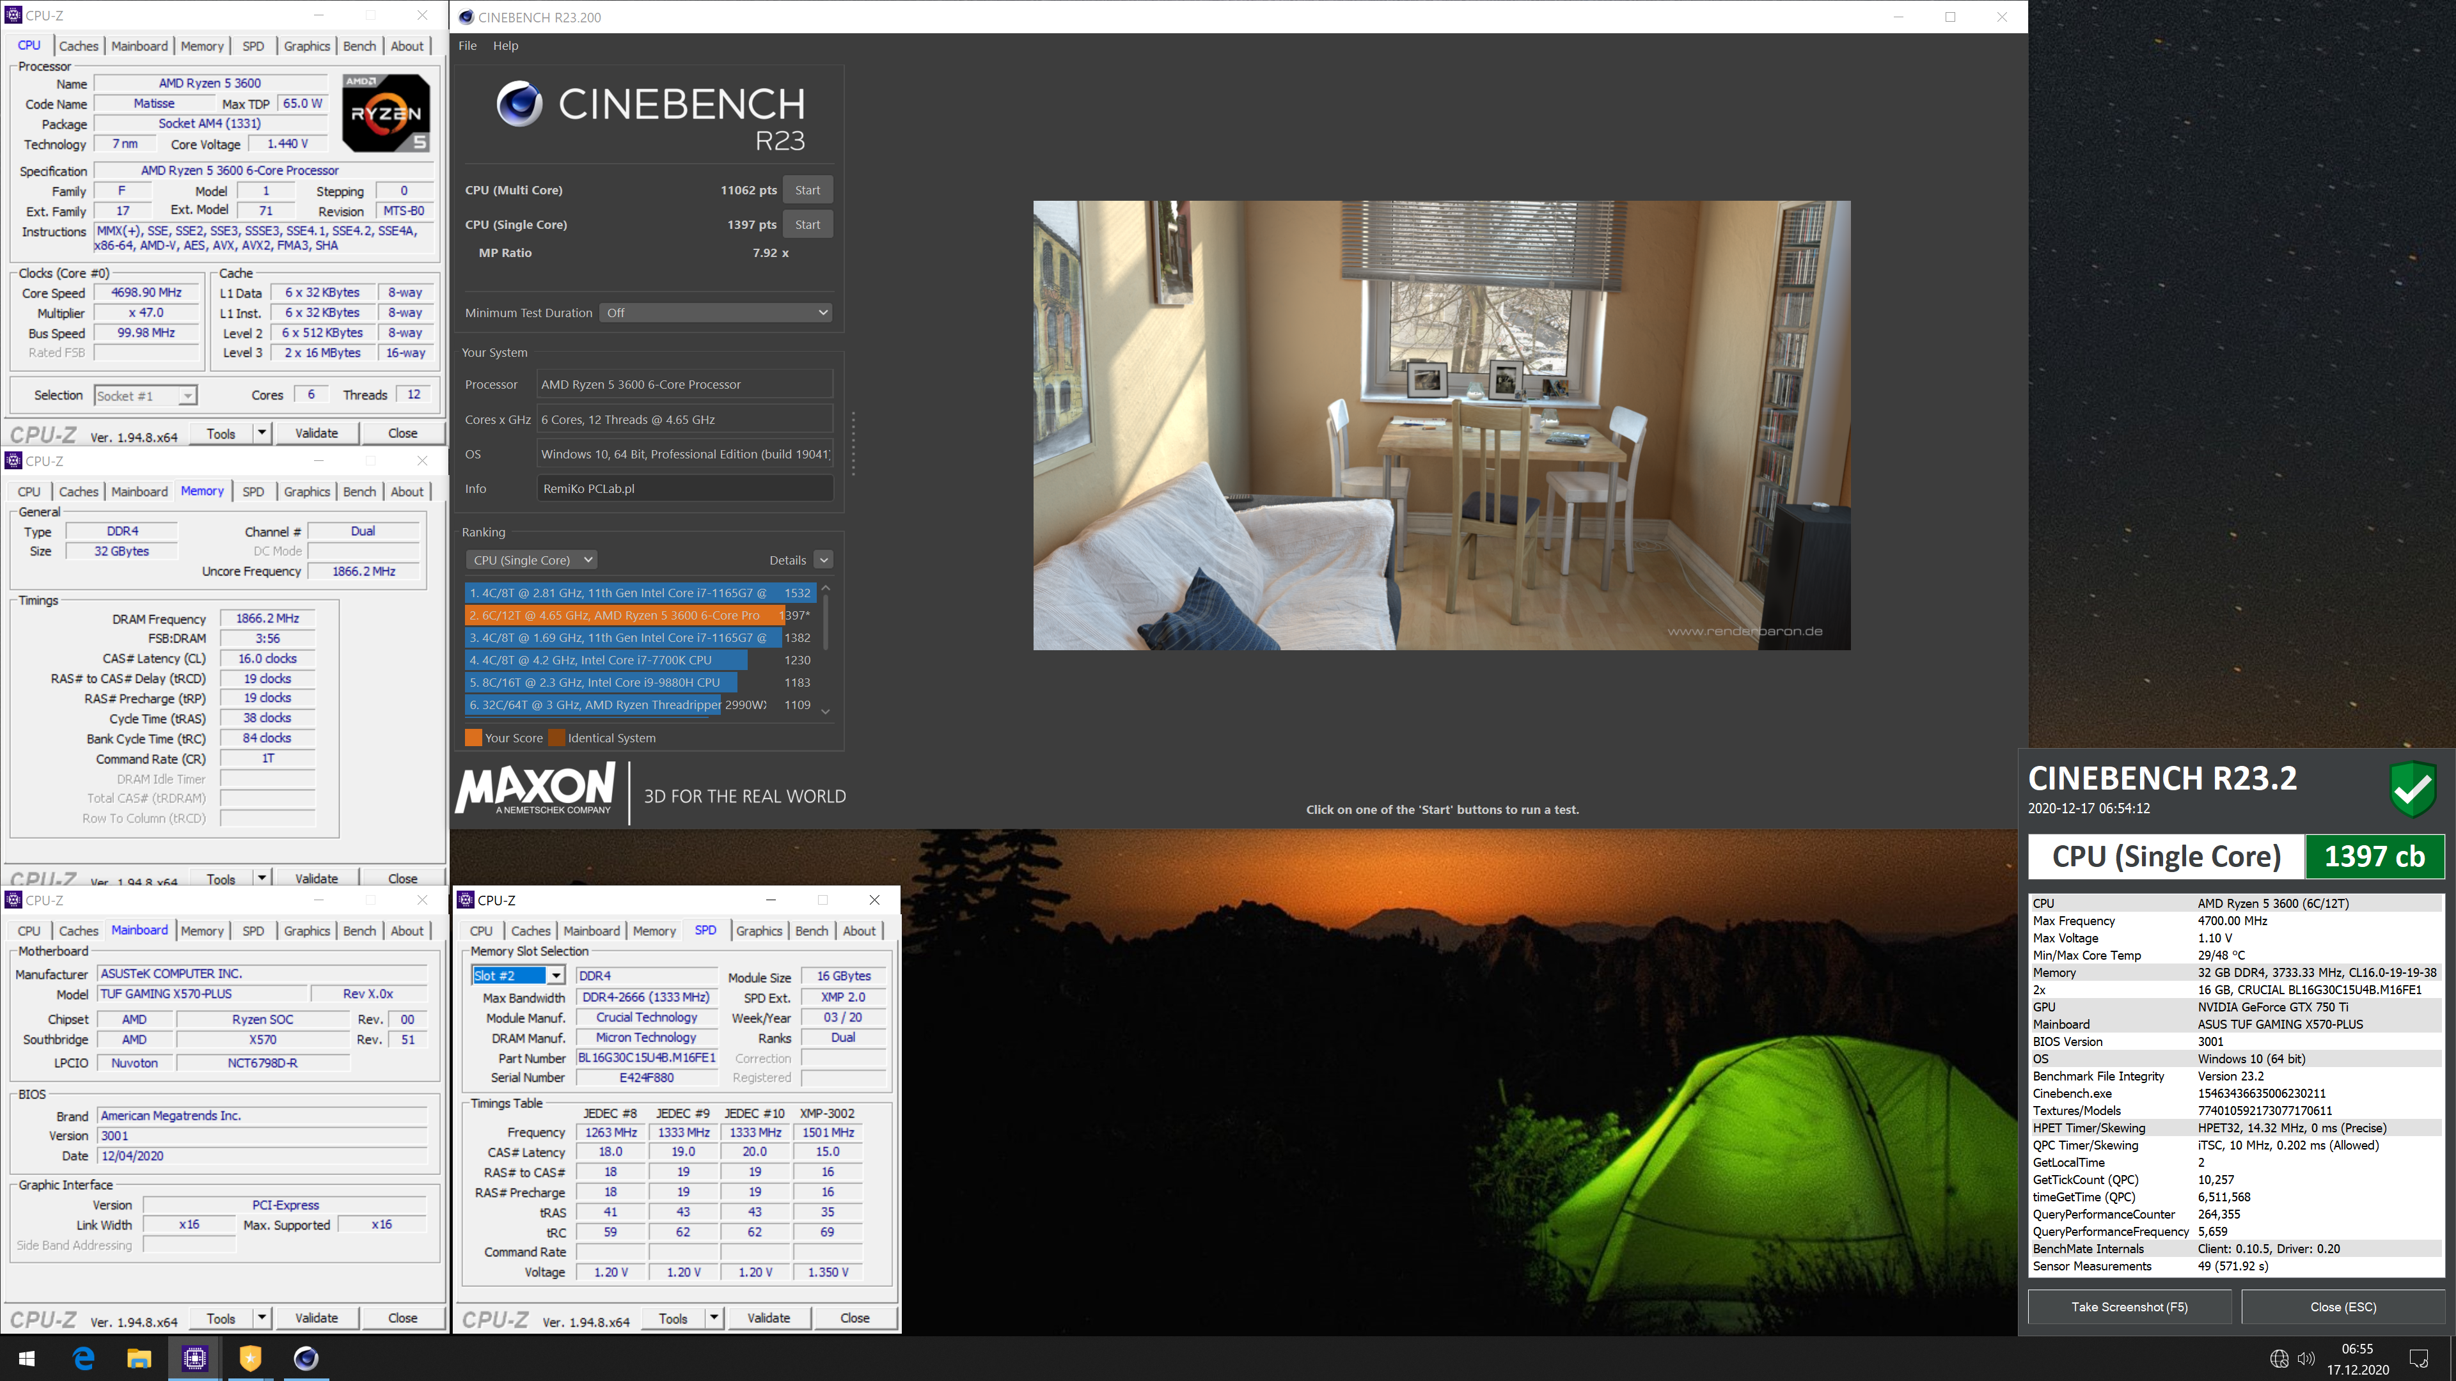Start the CPU Multi Core test
The width and height of the screenshot is (2456, 1381).
coord(808,190)
